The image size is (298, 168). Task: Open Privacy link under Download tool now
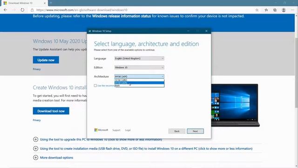pos(37,120)
